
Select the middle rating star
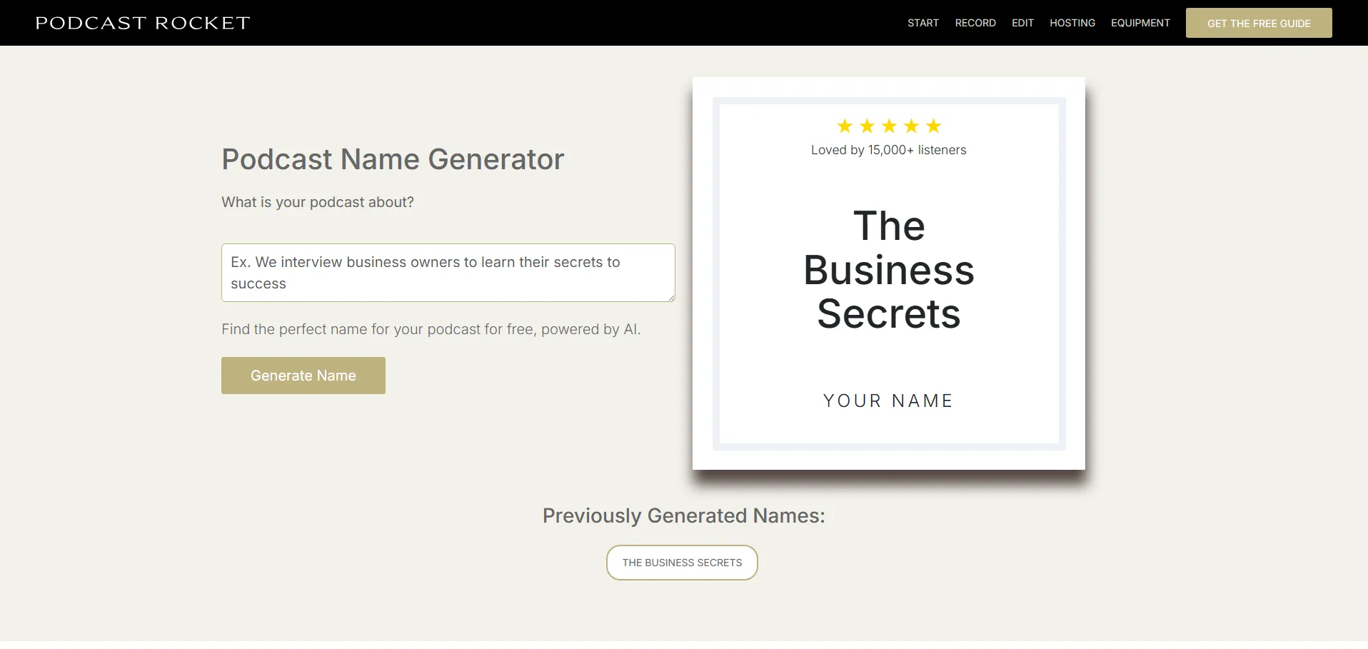889,126
